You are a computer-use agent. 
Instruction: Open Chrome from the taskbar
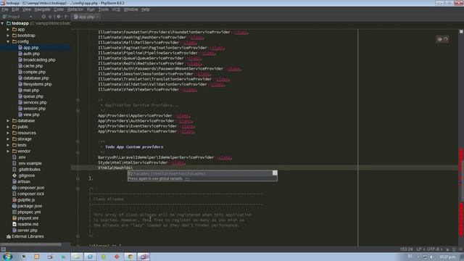pos(130,257)
